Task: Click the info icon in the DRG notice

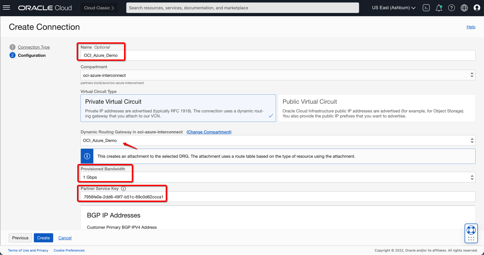Action: pyautogui.click(x=87, y=156)
